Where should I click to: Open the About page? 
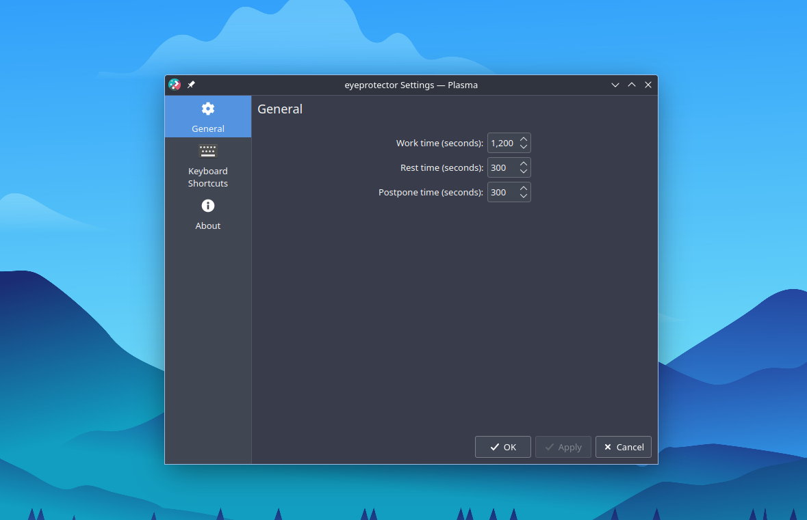208,214
